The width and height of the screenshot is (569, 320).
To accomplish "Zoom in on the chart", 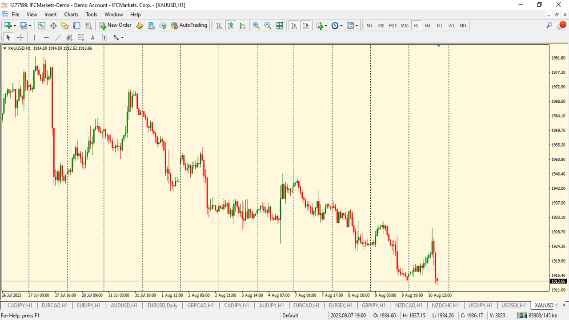I will tap(256, 25).
